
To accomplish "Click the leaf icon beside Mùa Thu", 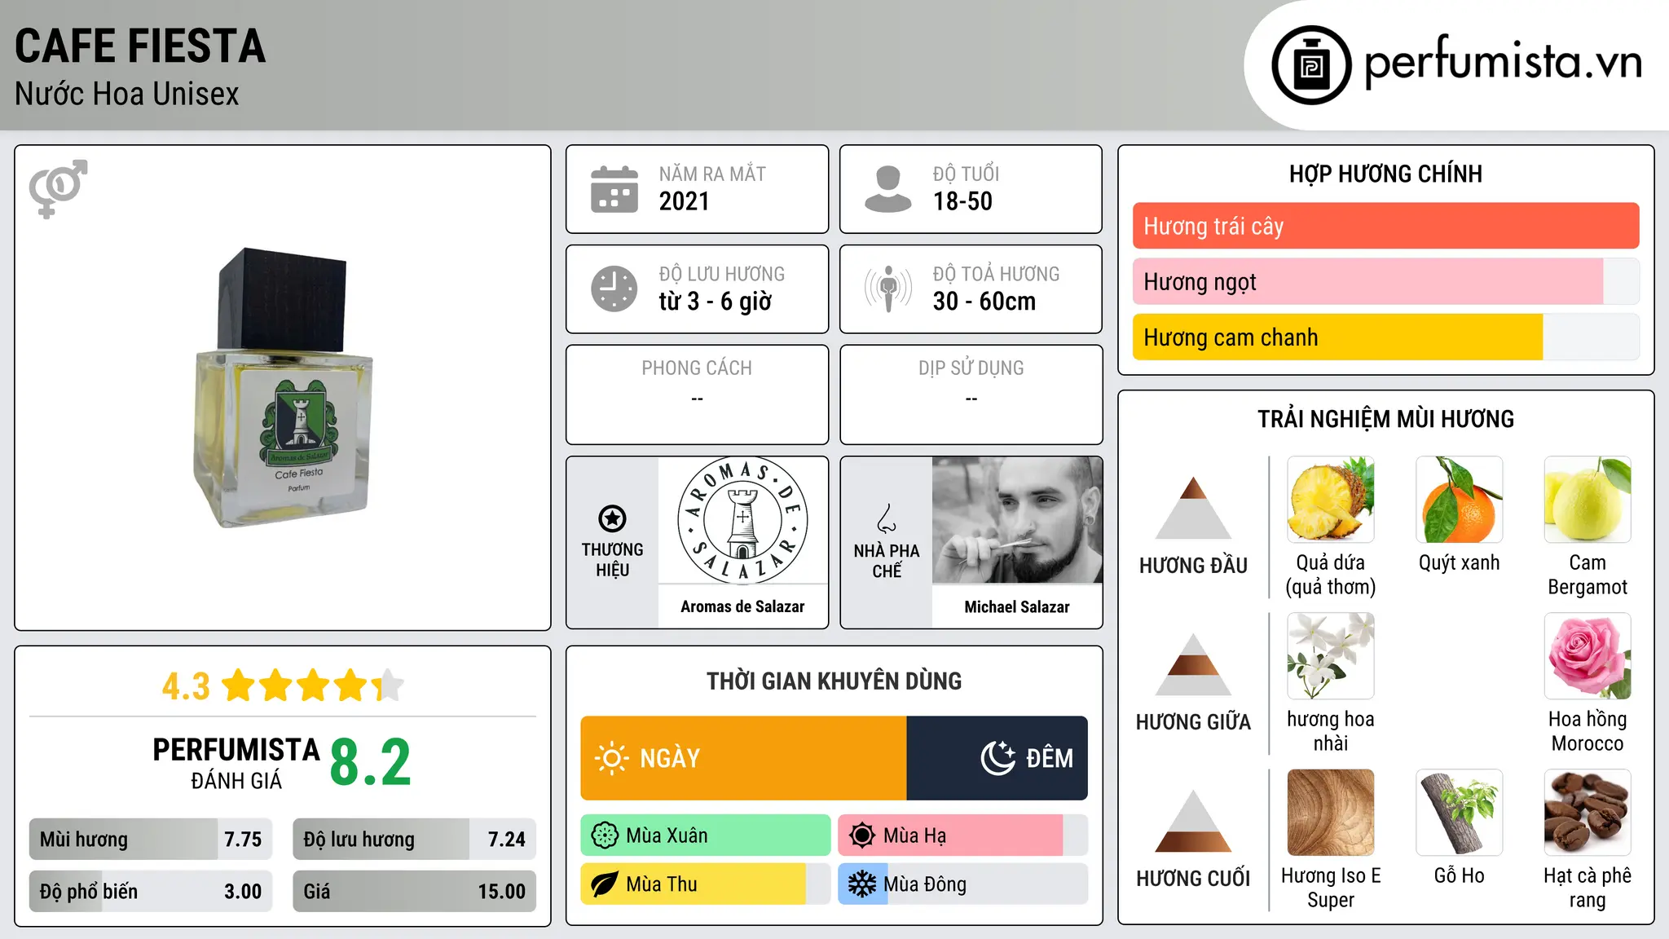I will pyautogui.click(x=604, y=884).
